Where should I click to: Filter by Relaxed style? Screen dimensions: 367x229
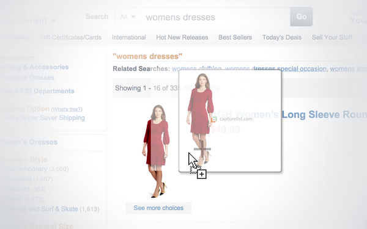[25, 189]
